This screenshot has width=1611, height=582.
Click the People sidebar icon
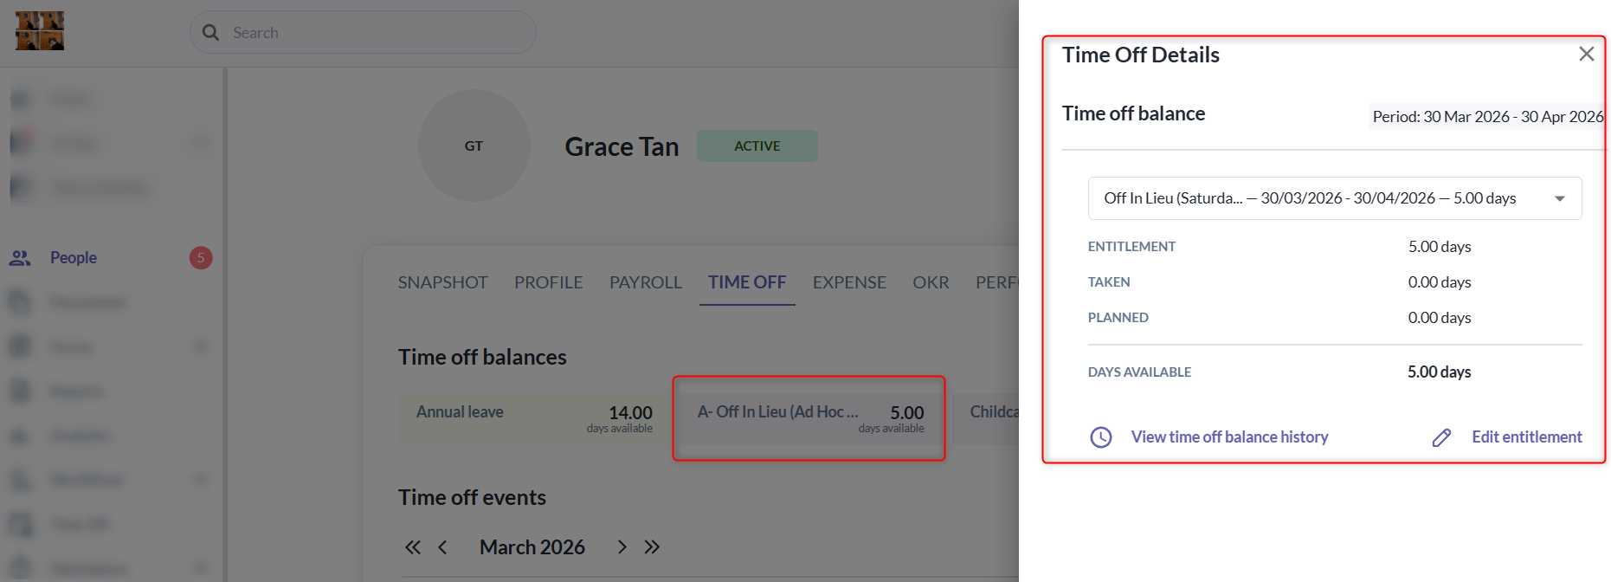20,258
